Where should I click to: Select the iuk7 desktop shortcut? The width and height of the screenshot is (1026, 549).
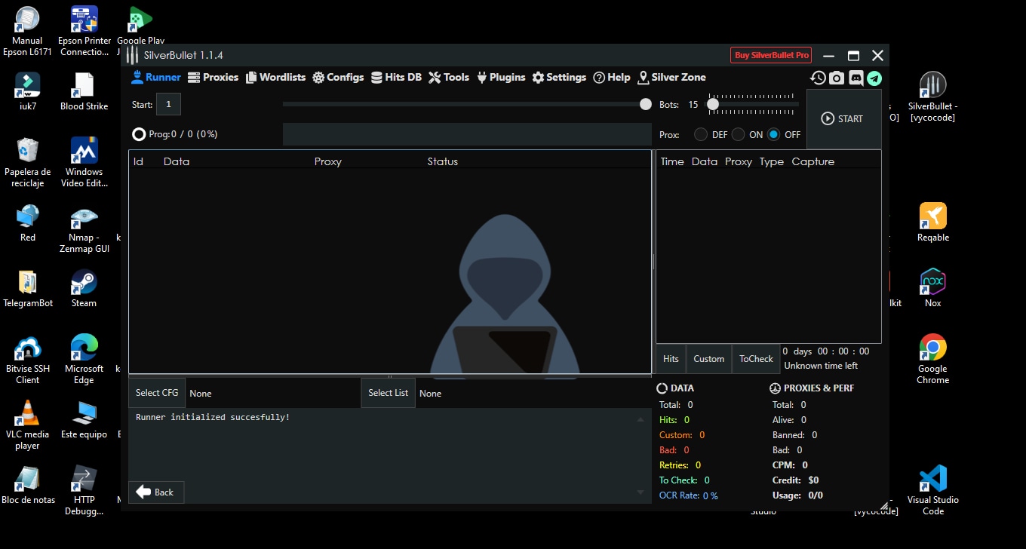(x=28, y=91)
